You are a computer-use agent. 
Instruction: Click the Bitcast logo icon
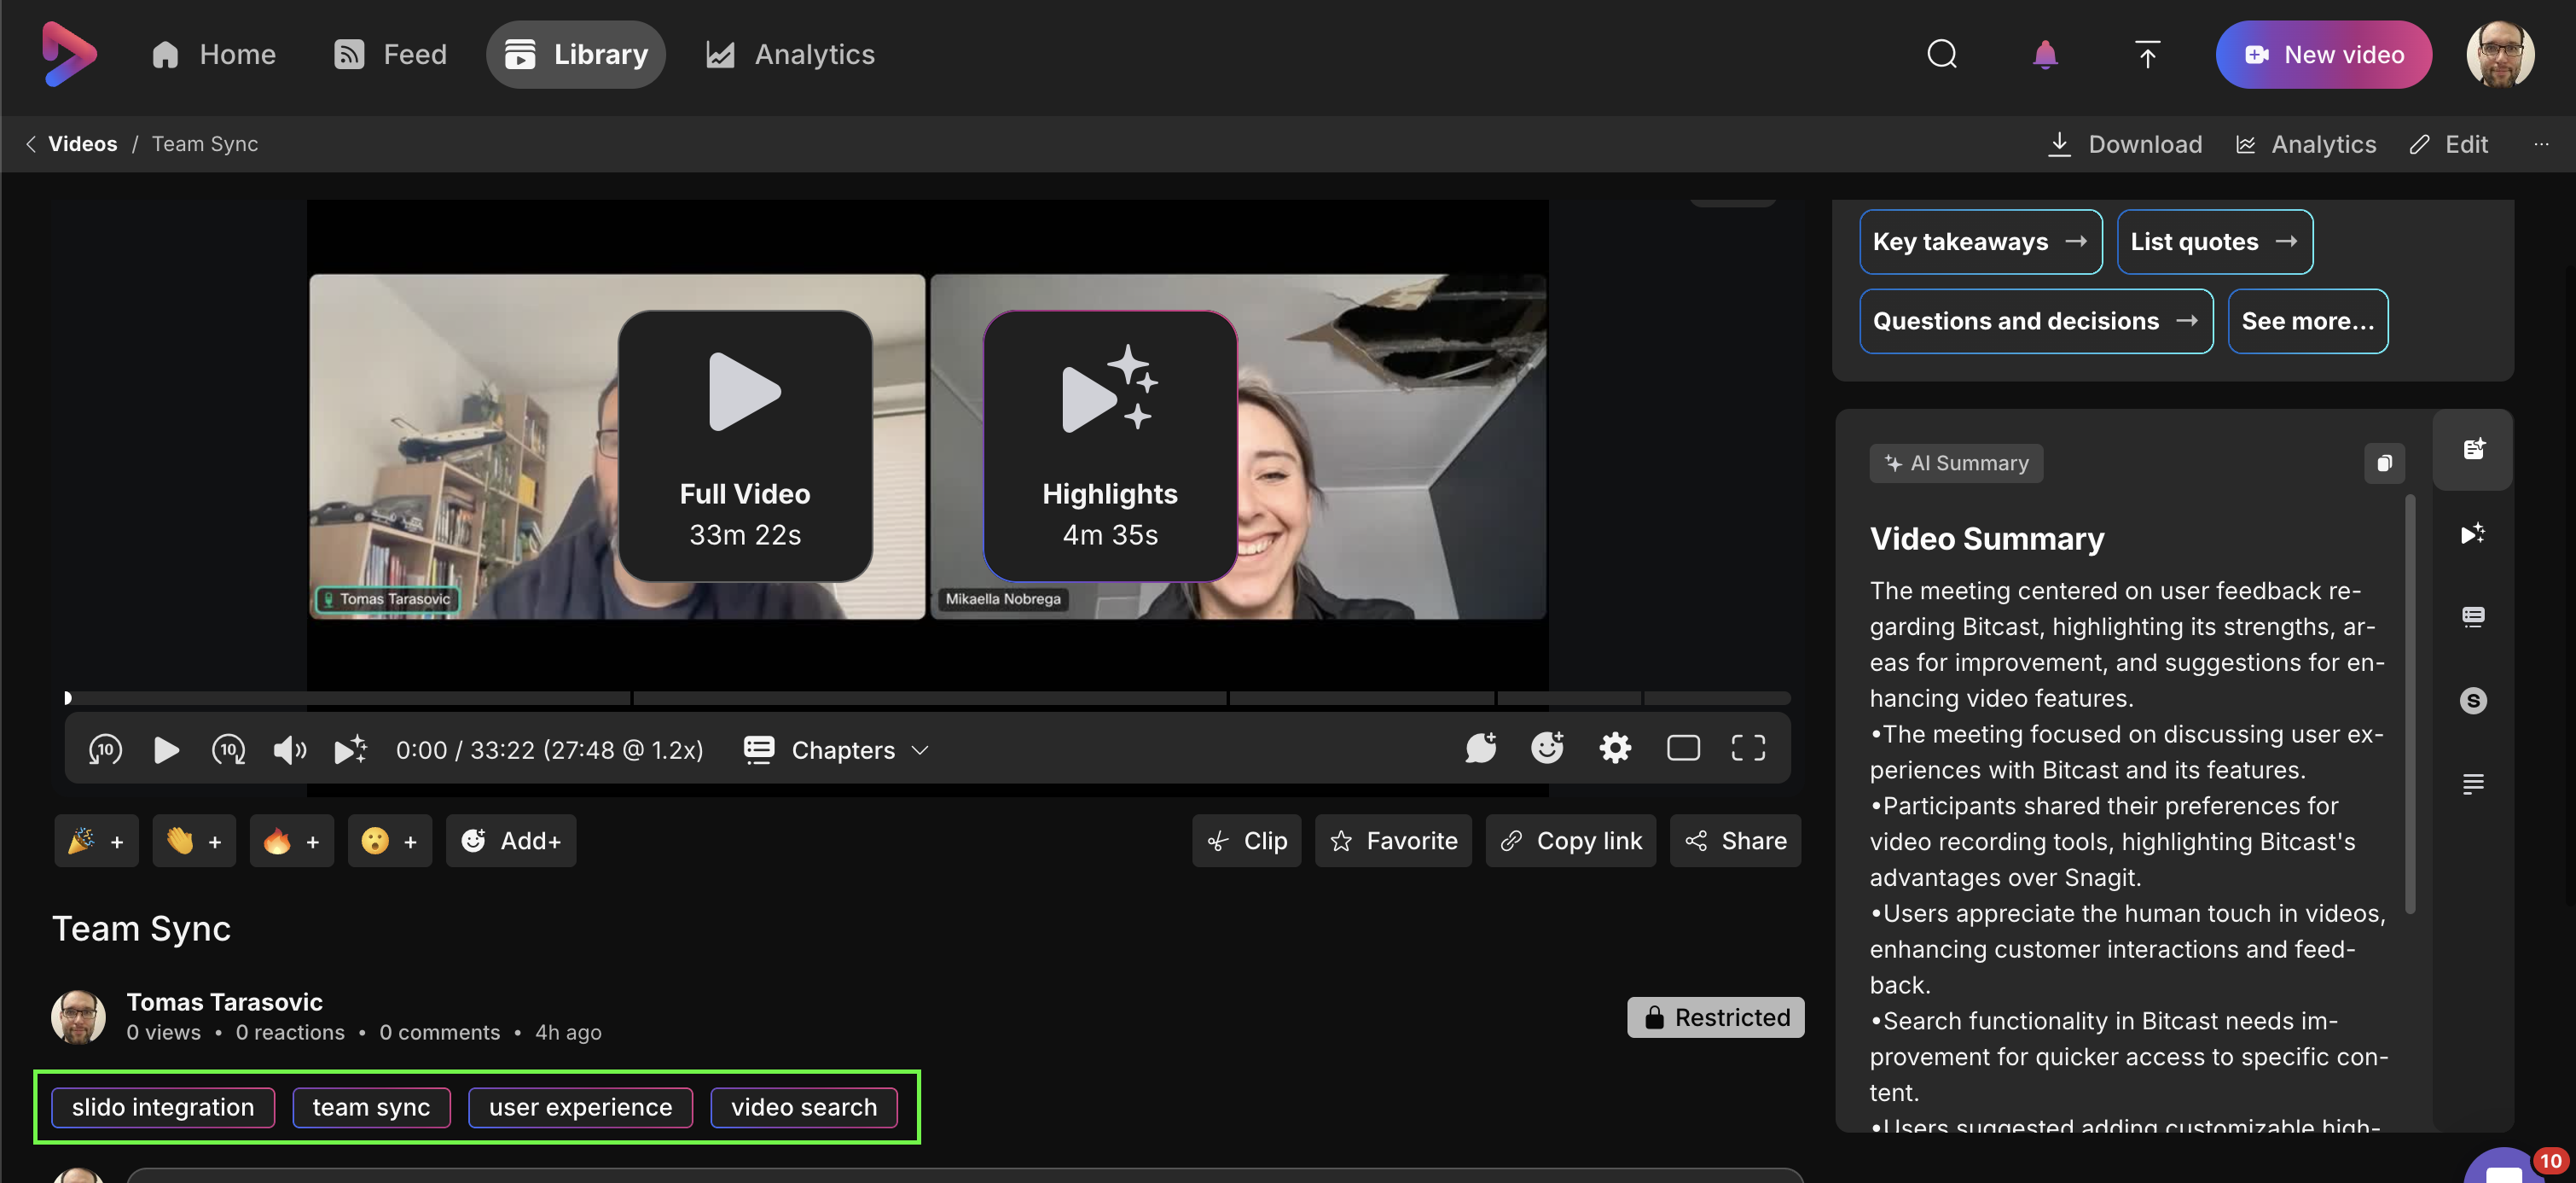click(x=69, y=54)
